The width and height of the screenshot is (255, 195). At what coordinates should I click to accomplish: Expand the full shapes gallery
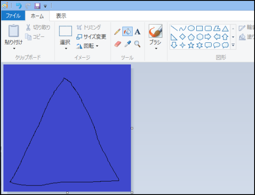233,45
